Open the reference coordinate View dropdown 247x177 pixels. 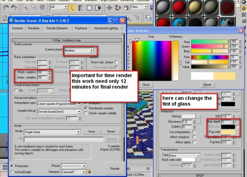pyautogui.click(x=140, y=7)
